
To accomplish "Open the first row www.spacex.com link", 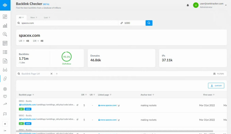I will tap(108, 105).
